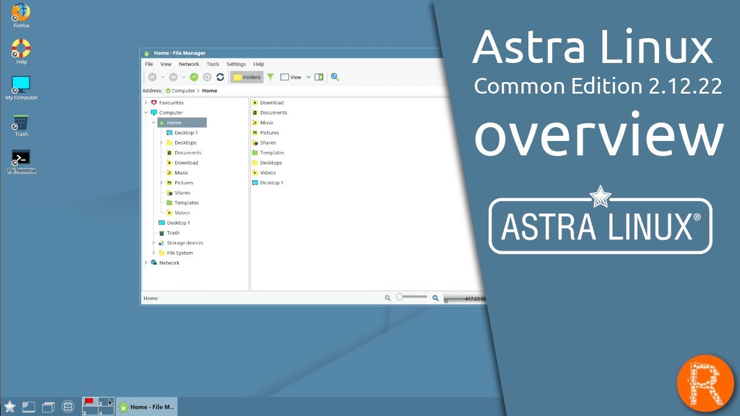Click the green filter funnel icon
Image resolution: width=740 pixels, height=416 pixels.
(x=270, y=76)
